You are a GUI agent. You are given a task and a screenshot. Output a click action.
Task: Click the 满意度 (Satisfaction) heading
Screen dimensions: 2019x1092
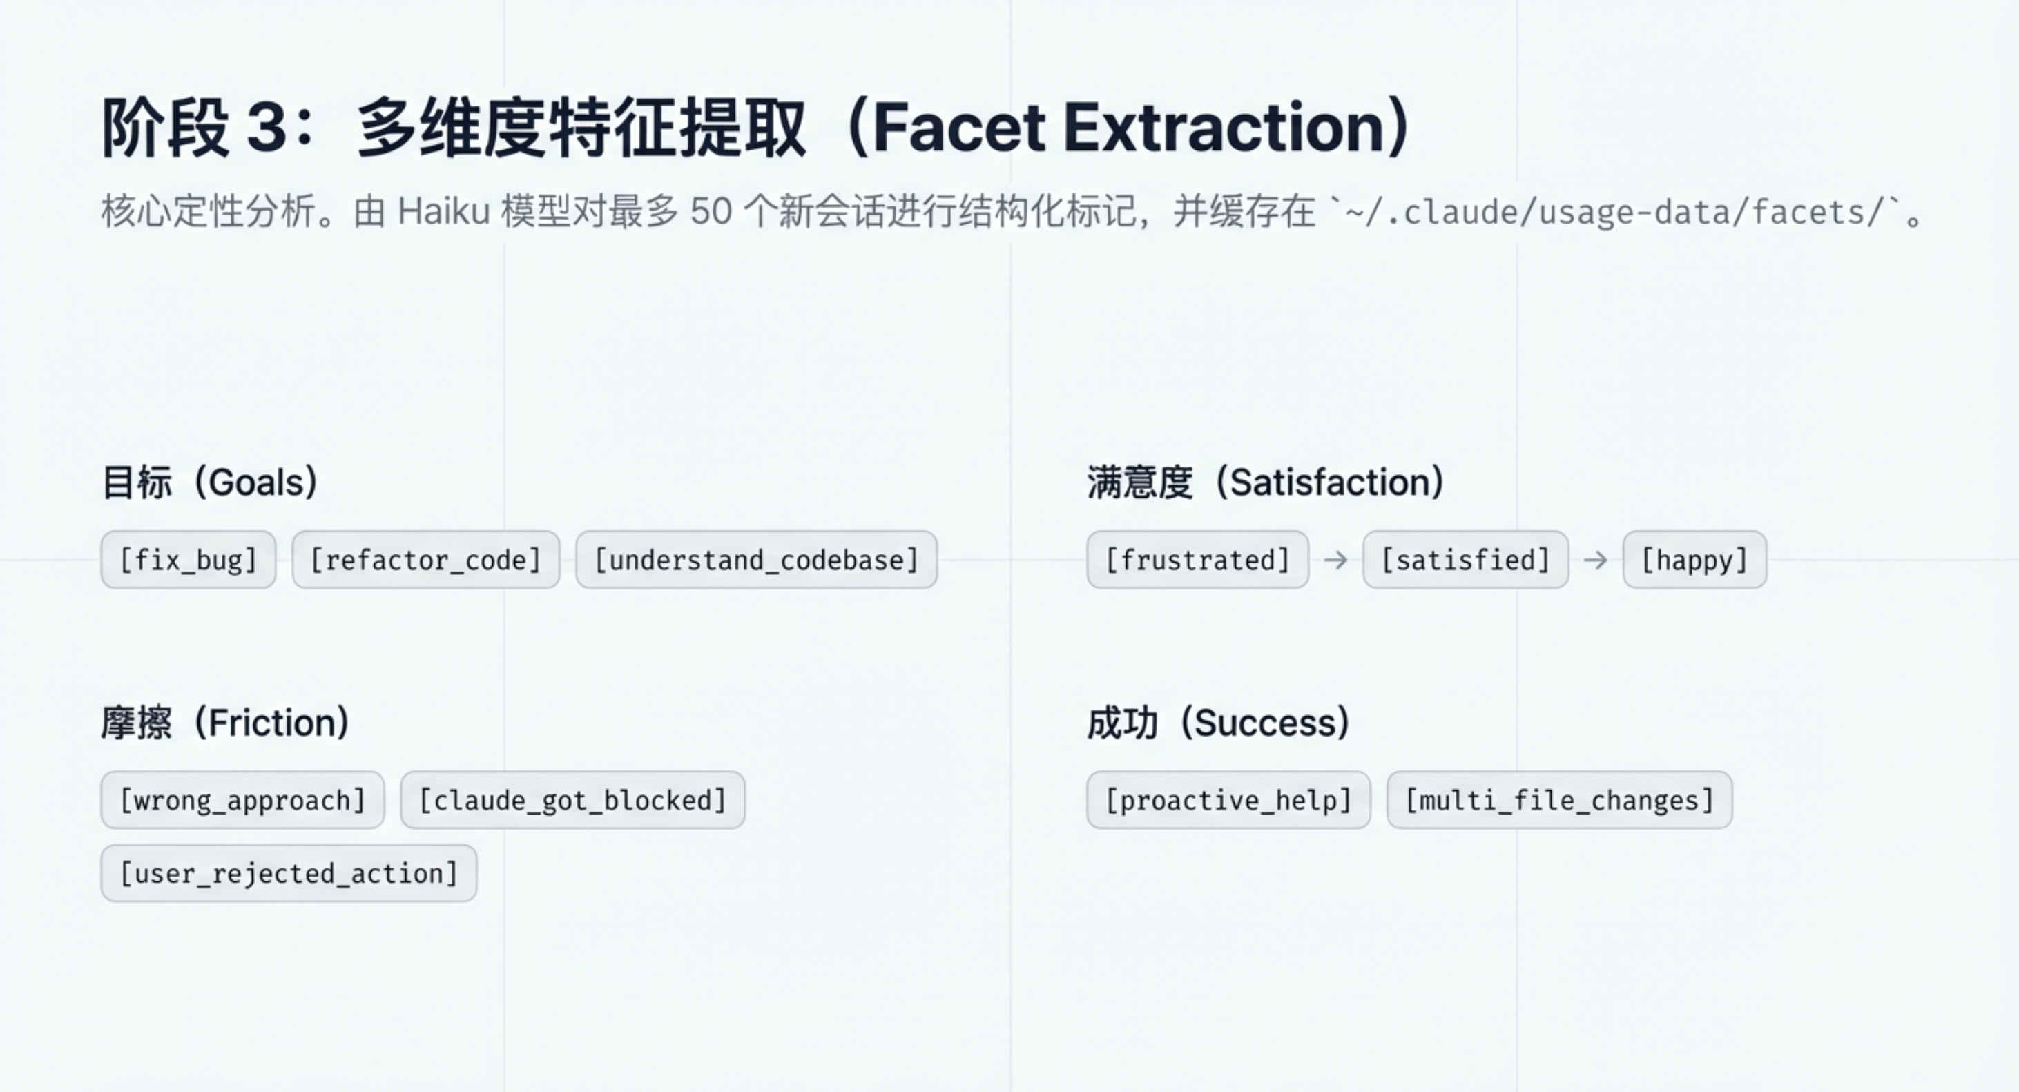click(x=1266, y=482)
